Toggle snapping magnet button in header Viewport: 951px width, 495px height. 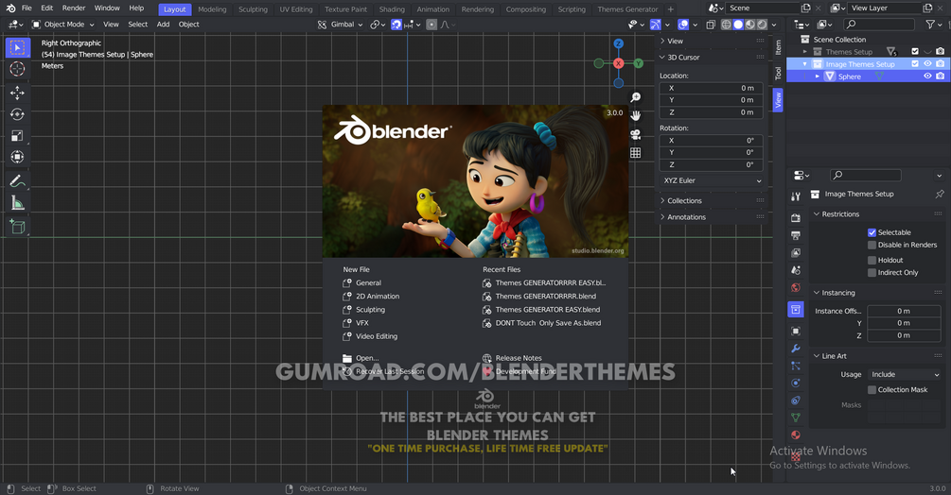coord(396,25)
